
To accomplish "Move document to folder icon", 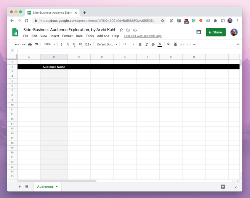I will coord(128,30).
